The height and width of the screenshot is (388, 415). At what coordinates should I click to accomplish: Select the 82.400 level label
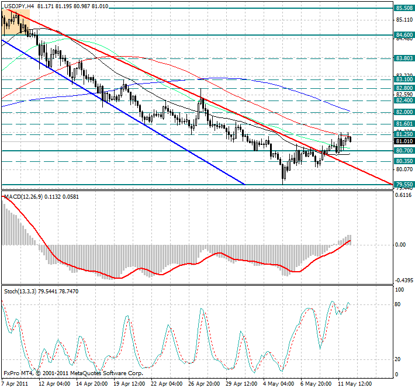[x=404, y=101]
